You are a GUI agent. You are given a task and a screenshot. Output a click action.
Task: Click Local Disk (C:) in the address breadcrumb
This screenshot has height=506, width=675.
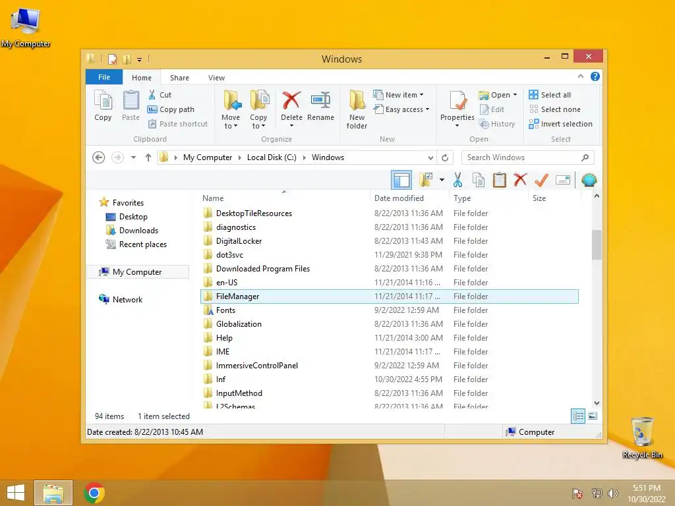point(272,157)
